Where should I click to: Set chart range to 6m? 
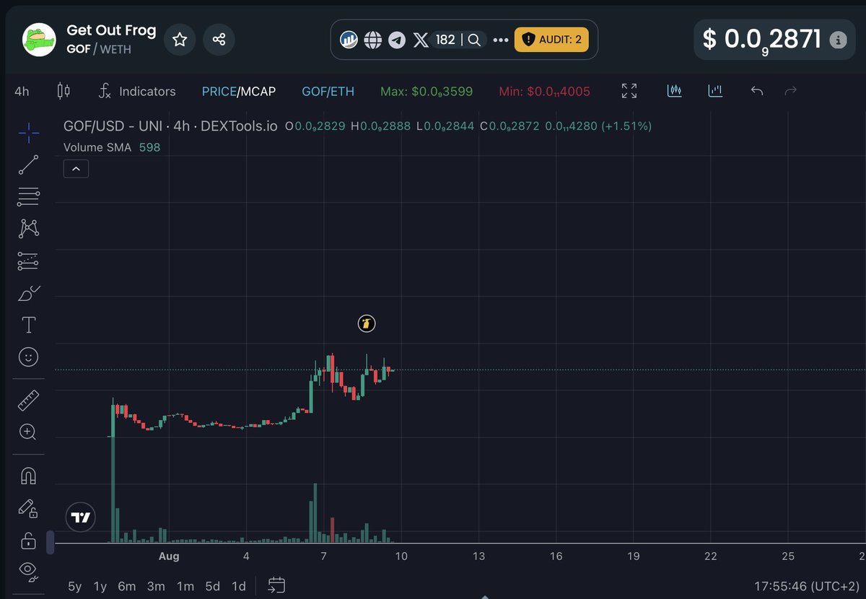(x=127, y=586)
